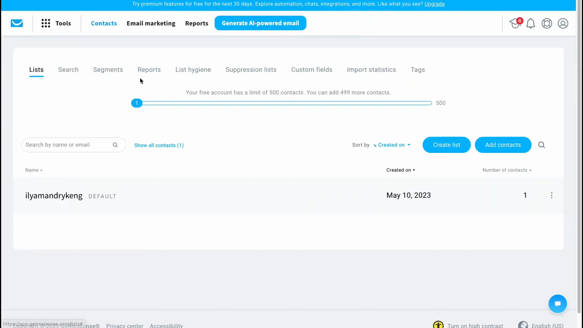583x328 pixels.
Task: Click the contact count 1 in list row
Action: click(x=525, y=195)
